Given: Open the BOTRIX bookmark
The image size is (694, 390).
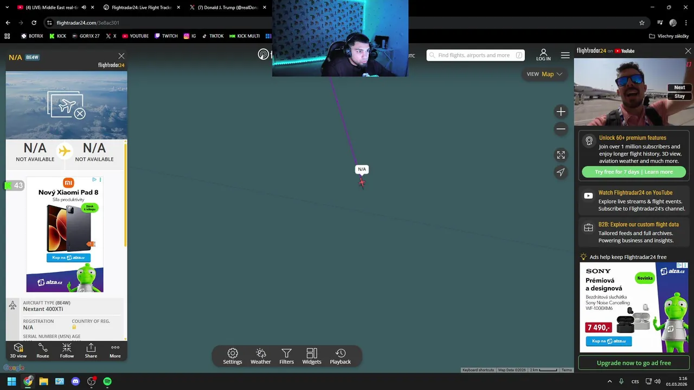Looking at the screenshot, I should coord(32,36).
